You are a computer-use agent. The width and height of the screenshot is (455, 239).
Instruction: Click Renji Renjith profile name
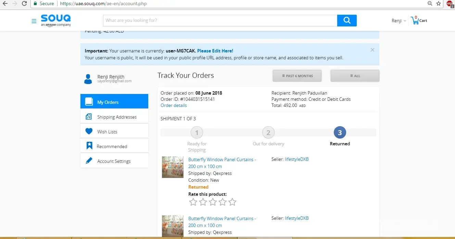point(111,77)
